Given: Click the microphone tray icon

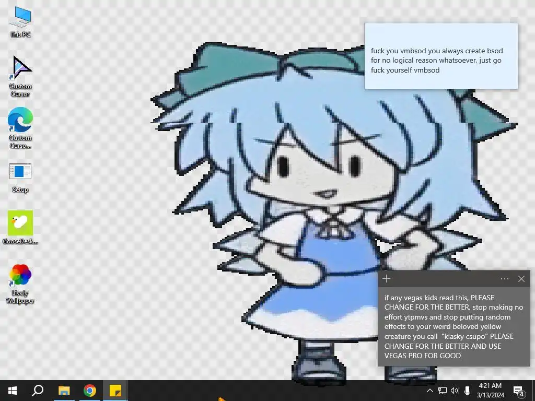Looking at the screenshot, I should coord(467,391).
